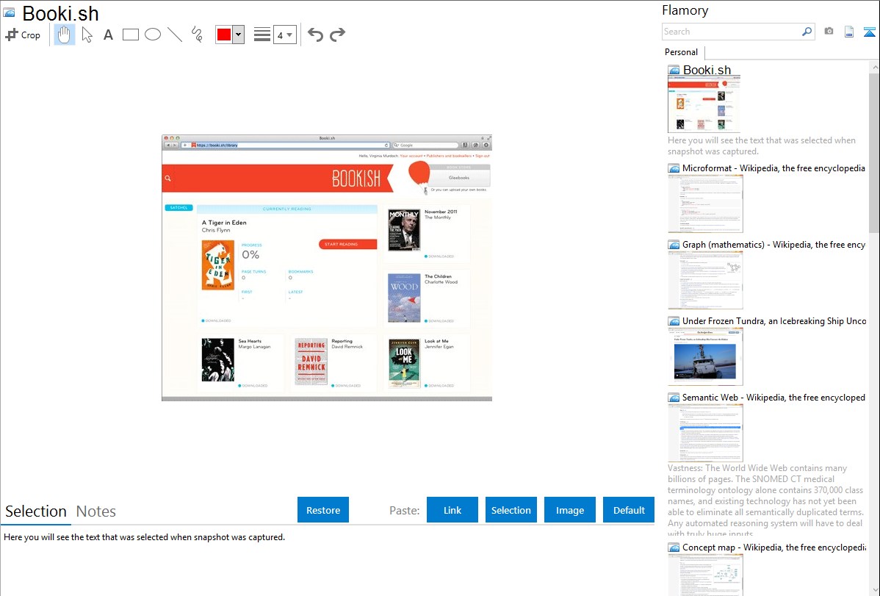Click the document page icon beside the camera
880x596 pixels.
[x=849, y=32]
